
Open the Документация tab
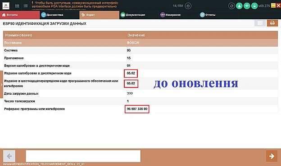[x=139, y=15]
